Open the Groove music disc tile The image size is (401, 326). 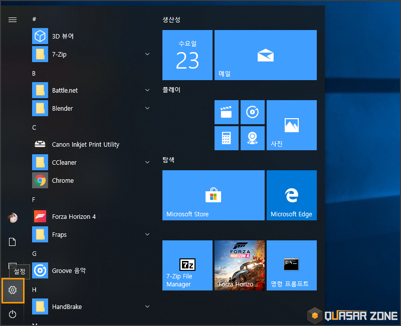[253, 112]
